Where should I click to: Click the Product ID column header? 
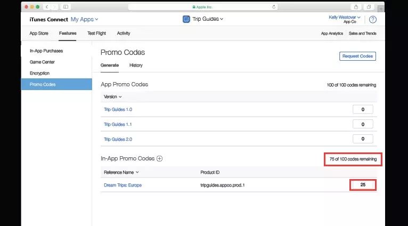coord(210,172)
